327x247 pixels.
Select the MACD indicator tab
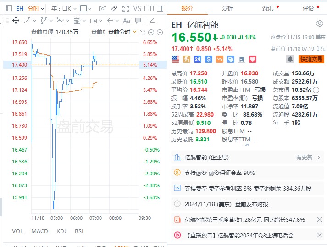39,231
